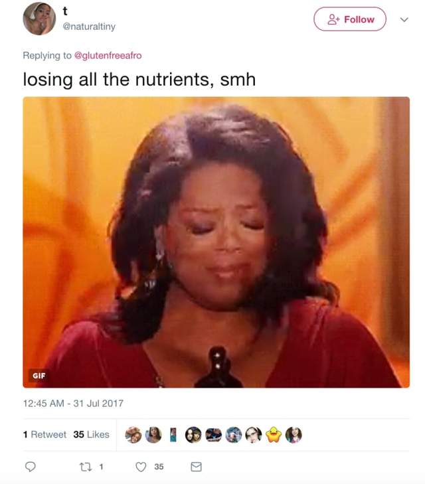The image size is (425, 484).
Task: Click the Follow button
Action: coord(349,19)
